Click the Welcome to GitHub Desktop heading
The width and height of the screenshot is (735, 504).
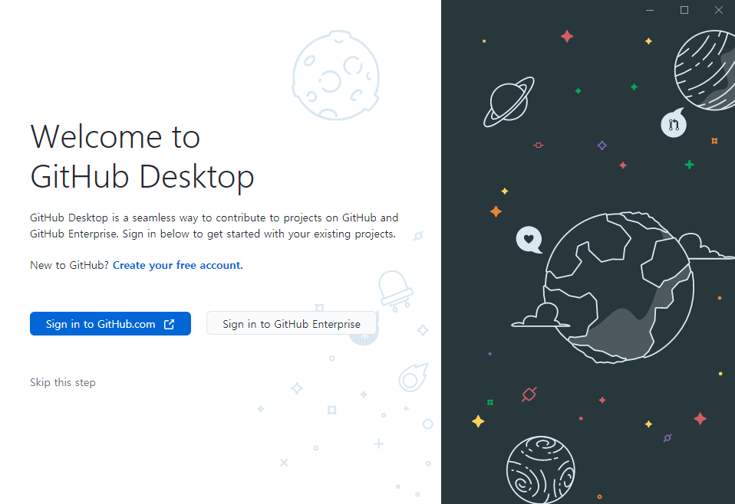[142, 157]
